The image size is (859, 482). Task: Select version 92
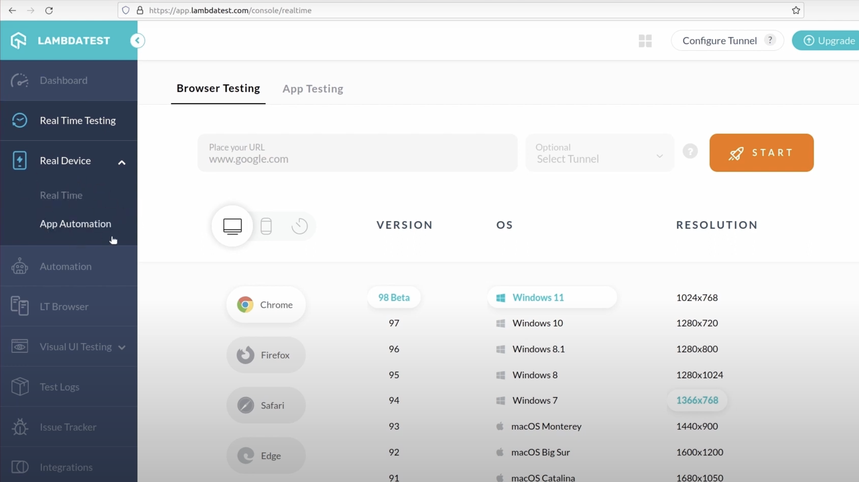394,452
